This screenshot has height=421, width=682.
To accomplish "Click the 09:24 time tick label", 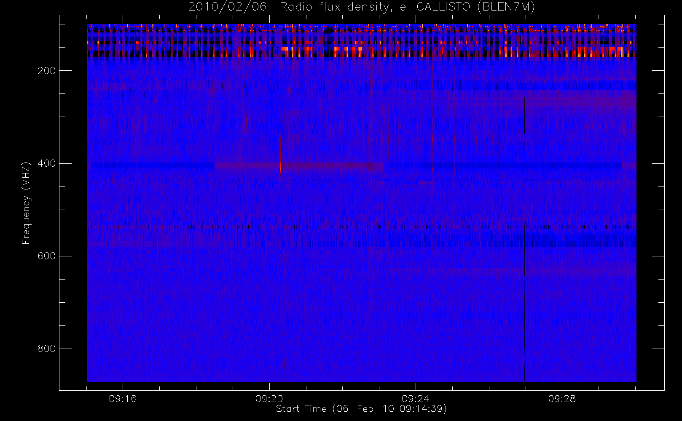I will (x=416, y=399).
